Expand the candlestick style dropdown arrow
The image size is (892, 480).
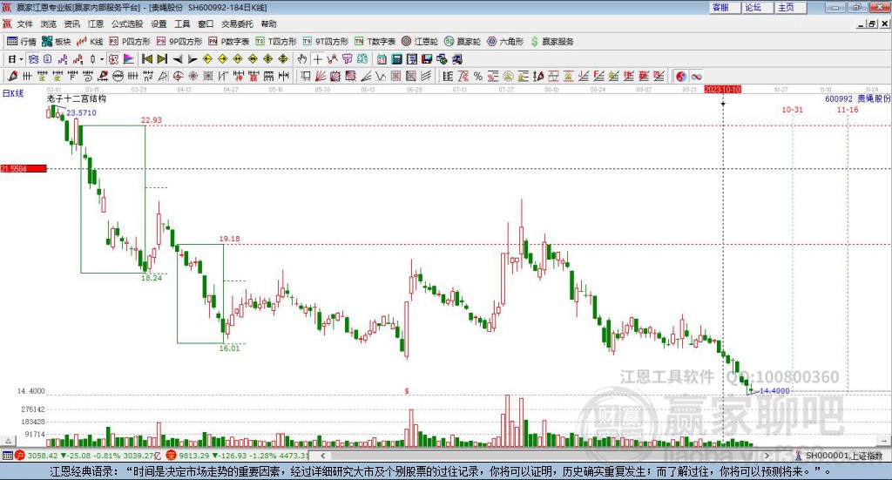102,59
